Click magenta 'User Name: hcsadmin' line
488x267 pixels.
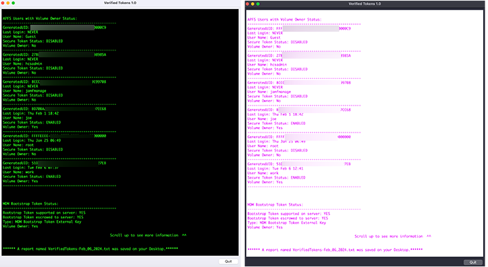point(267,64)
